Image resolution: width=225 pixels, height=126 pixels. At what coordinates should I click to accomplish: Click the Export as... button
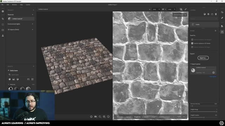pyautogui.click(x=203, y=58)
